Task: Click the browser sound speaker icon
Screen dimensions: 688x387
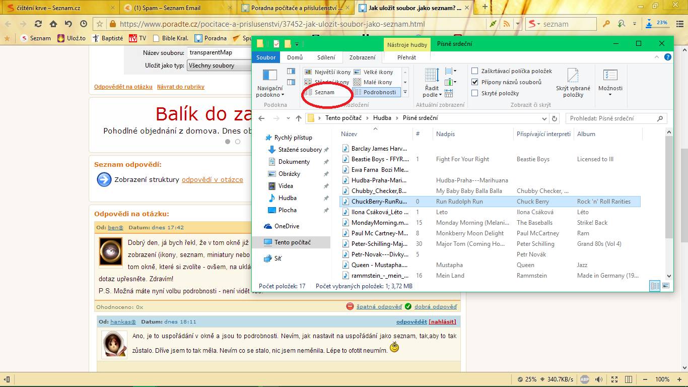Action: (x=598, y=379)
